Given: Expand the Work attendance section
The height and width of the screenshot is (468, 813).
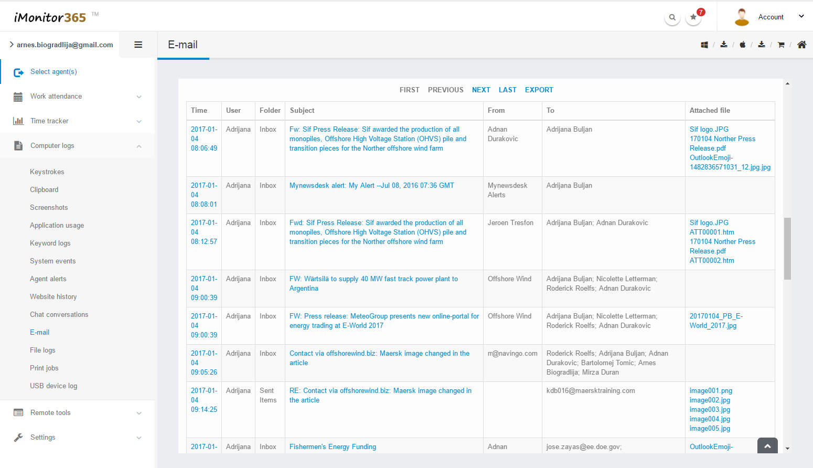Looking at the screenshot, I should coord(78,97).
